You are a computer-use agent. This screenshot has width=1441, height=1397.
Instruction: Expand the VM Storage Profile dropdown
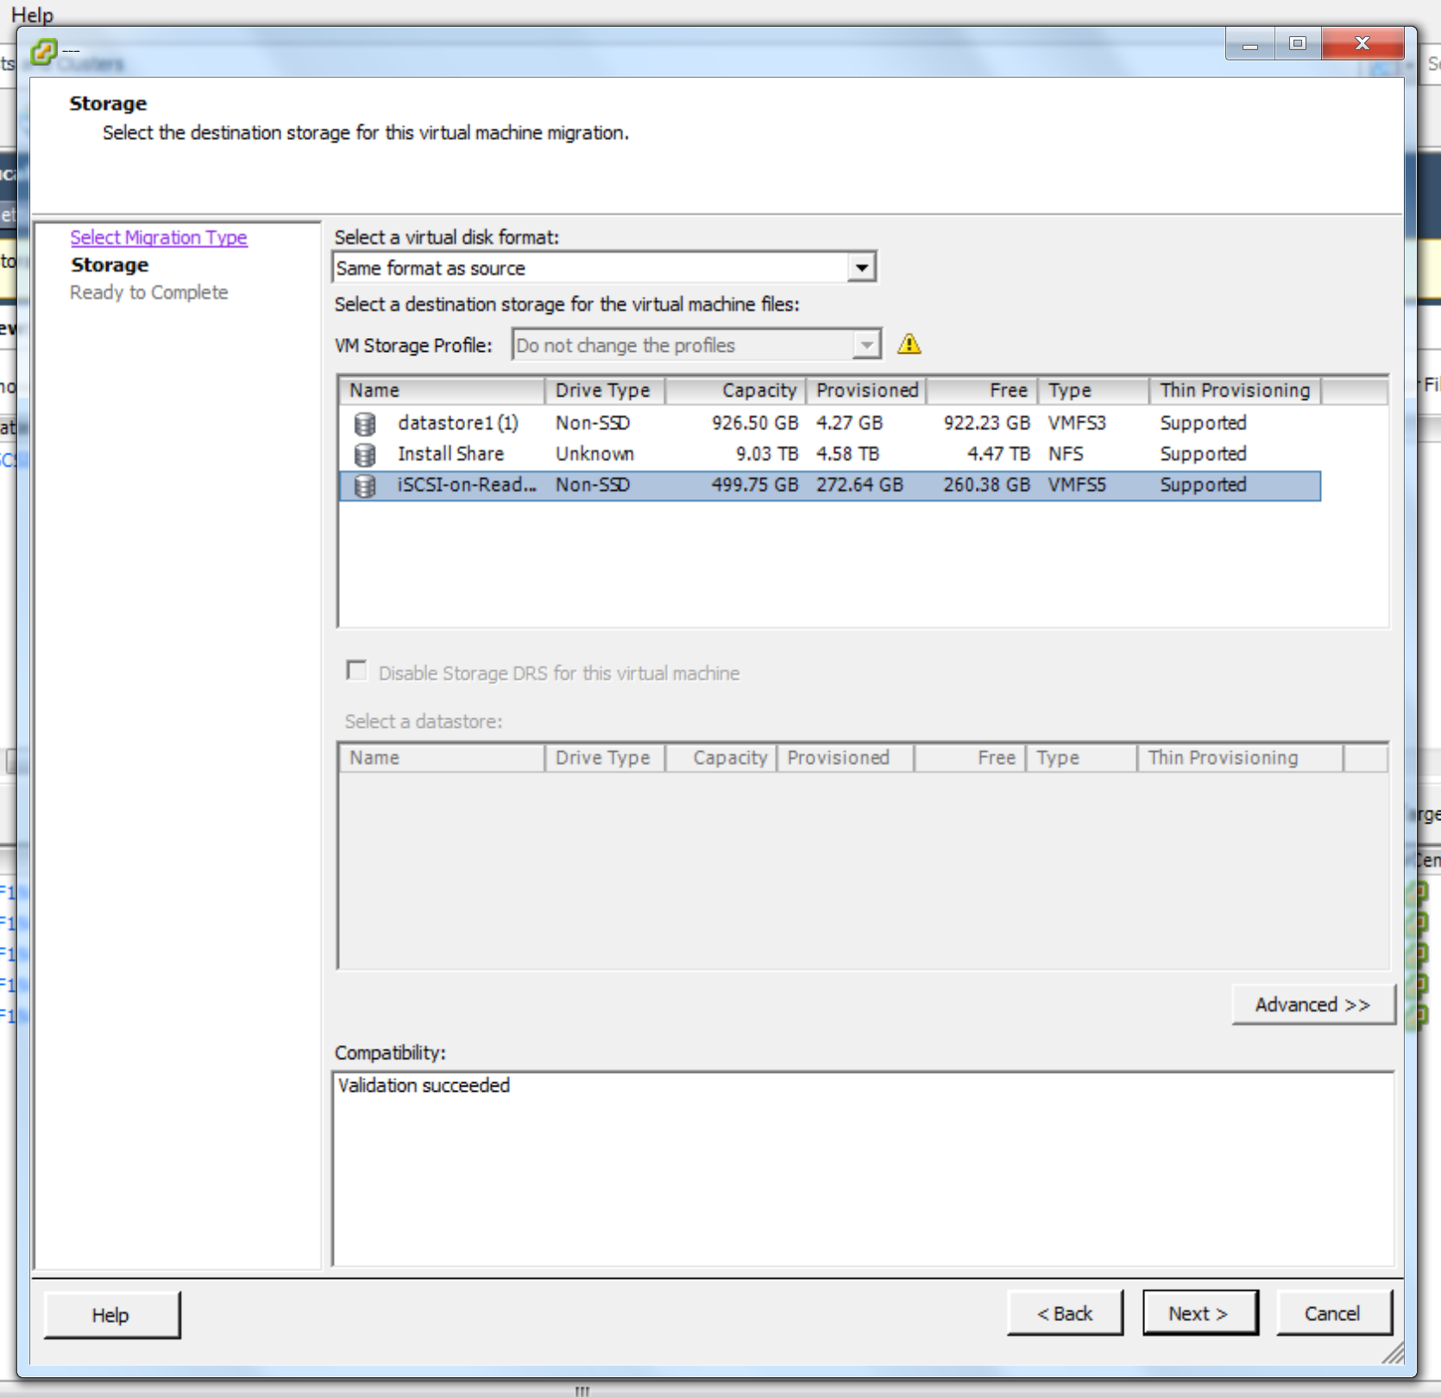tap(865, 346)
